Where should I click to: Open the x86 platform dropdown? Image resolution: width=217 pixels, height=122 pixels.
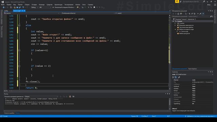[45, 7]
